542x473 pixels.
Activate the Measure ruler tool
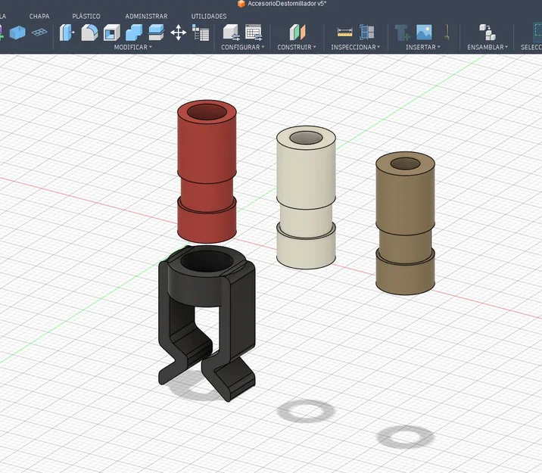(x=344, y=33)
